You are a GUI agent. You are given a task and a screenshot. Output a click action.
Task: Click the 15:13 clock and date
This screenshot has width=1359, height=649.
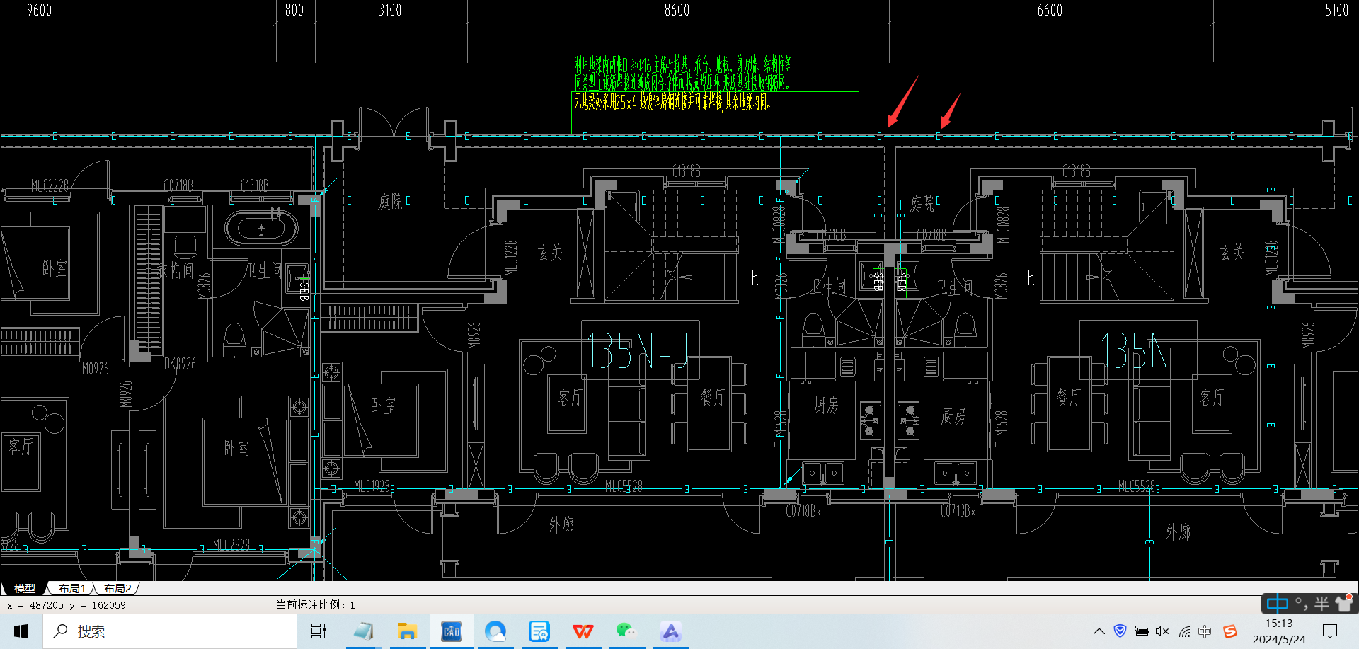click(1279, 631)
